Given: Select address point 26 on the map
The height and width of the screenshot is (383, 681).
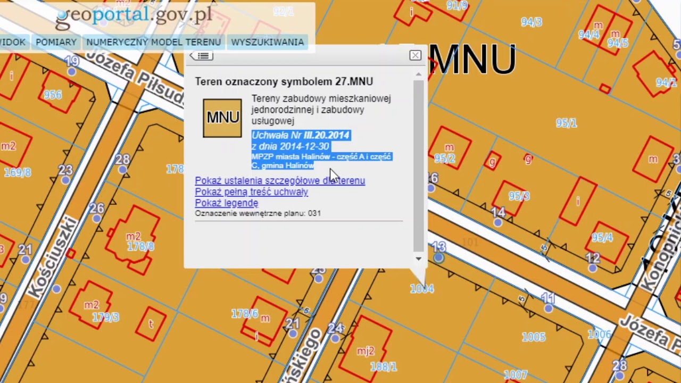Looking at the screenshot, I should click(96, 218).
